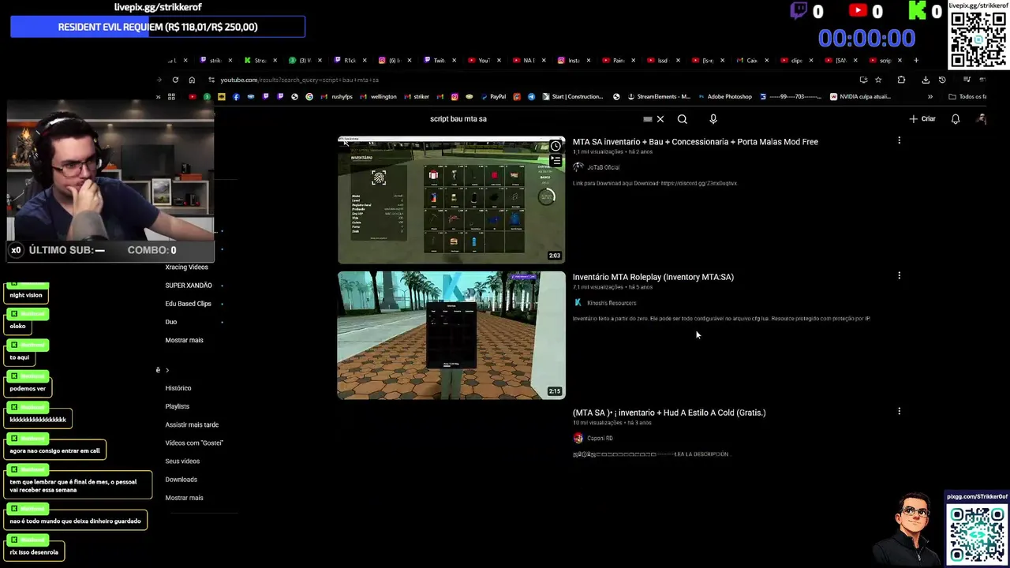1010x568 pixels.
Task: Click the Criar create button
Action: tap(922, 119)
